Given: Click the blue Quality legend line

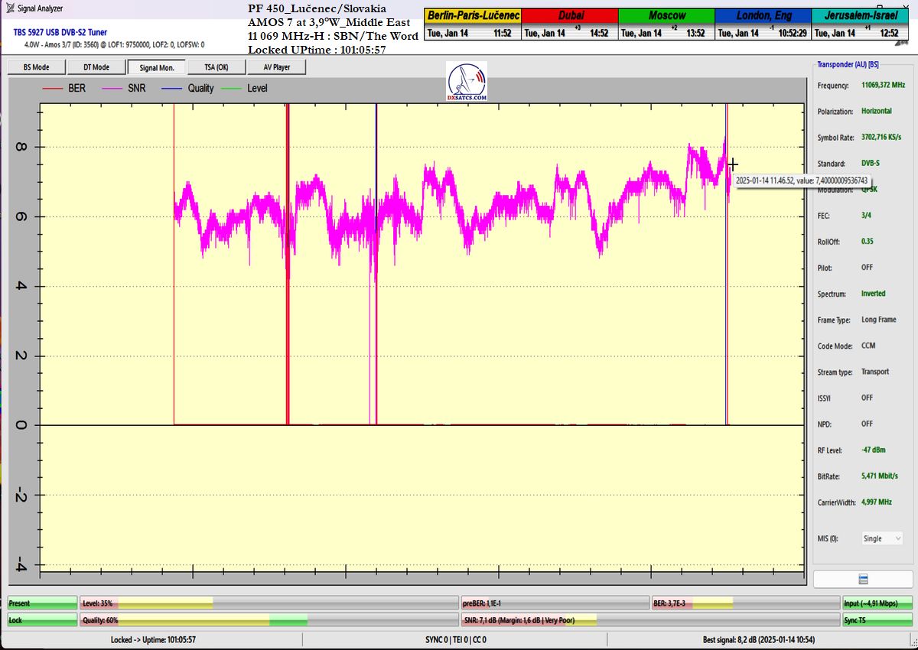Looking at the screenshot, I should tap(173, 89).
